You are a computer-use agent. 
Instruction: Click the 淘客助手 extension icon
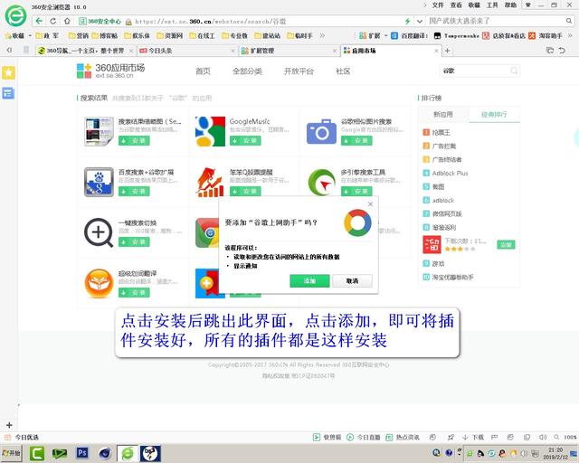pos(546,36)
